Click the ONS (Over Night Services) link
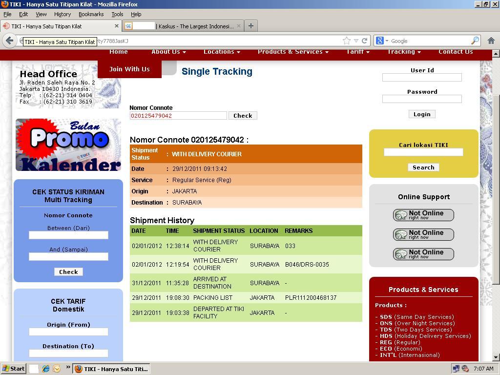The image size is (500, 375). tap(417, 323)
